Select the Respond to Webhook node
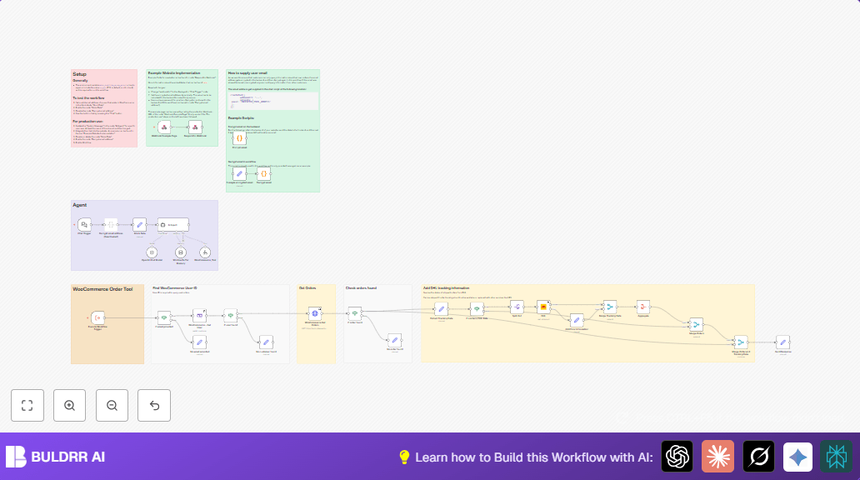The image size is (860, 480). (x=195, y=127)
